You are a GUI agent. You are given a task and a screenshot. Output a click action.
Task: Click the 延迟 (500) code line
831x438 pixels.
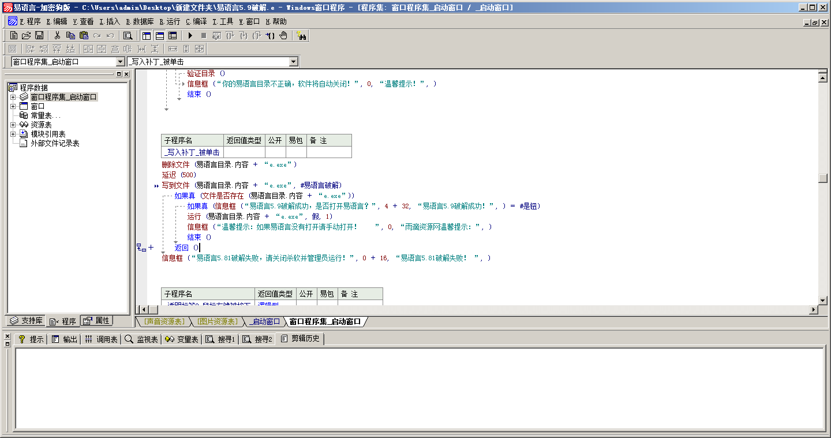click(x=179, y=175)
